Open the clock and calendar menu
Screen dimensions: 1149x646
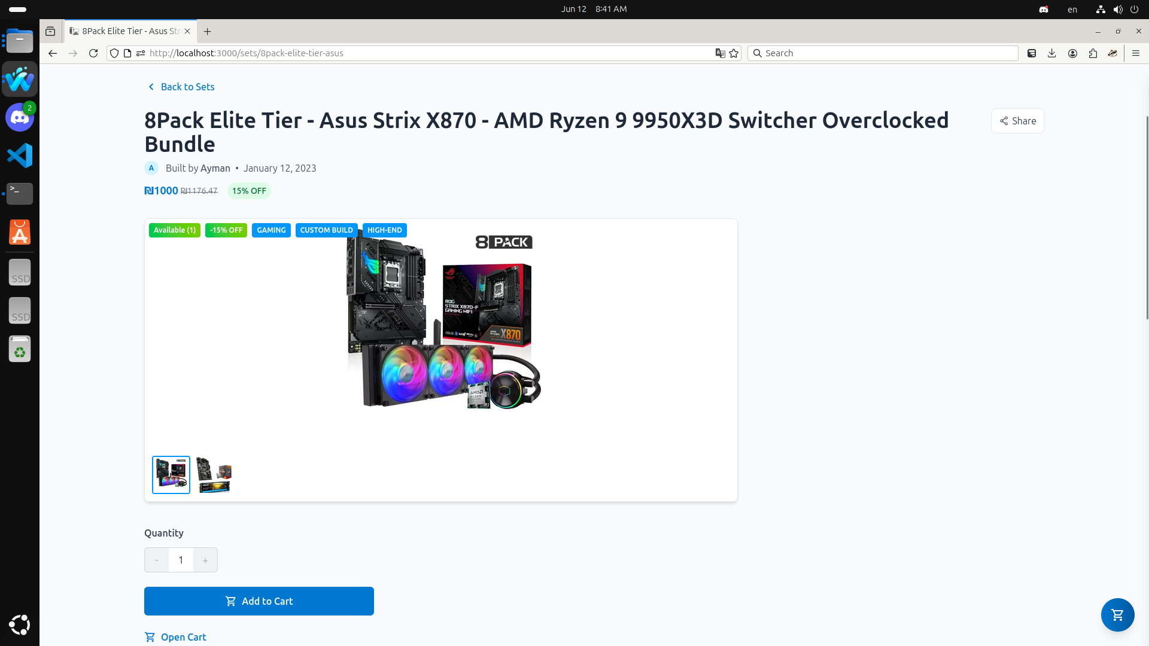click(x=594, y=9)
